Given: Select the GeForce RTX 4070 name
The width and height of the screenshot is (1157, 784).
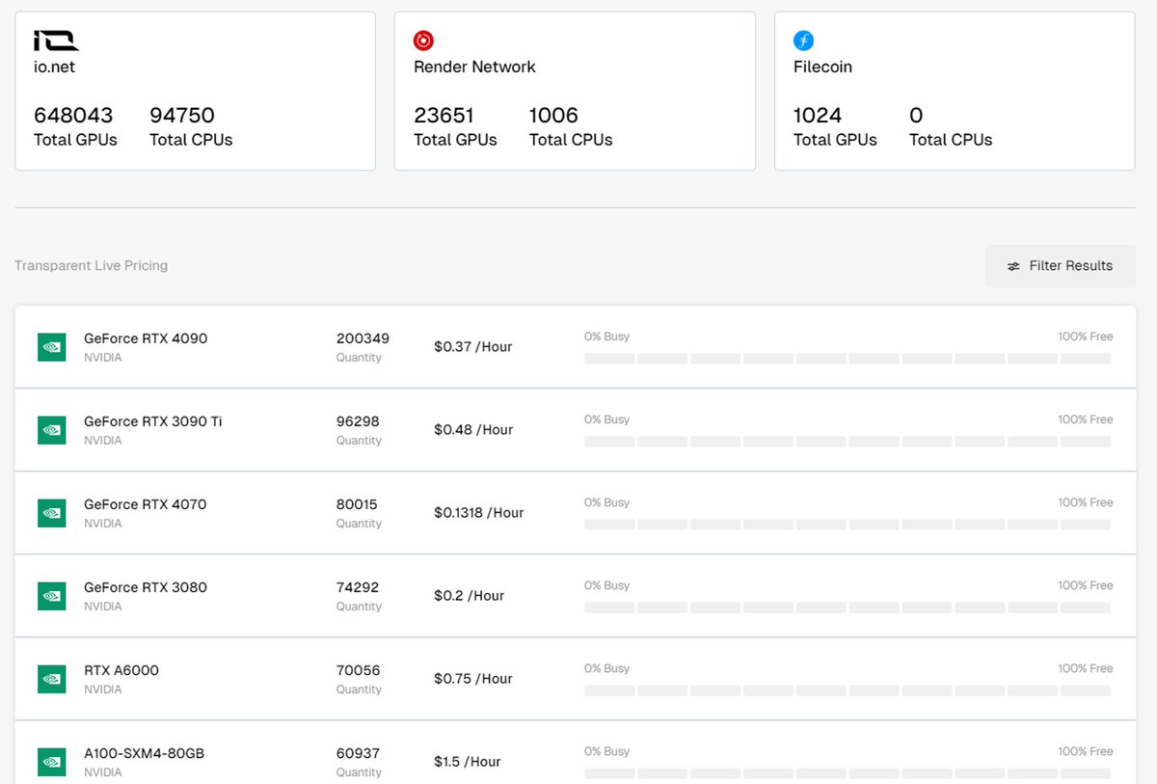Looking at the screenshot, I should point(146,504).
